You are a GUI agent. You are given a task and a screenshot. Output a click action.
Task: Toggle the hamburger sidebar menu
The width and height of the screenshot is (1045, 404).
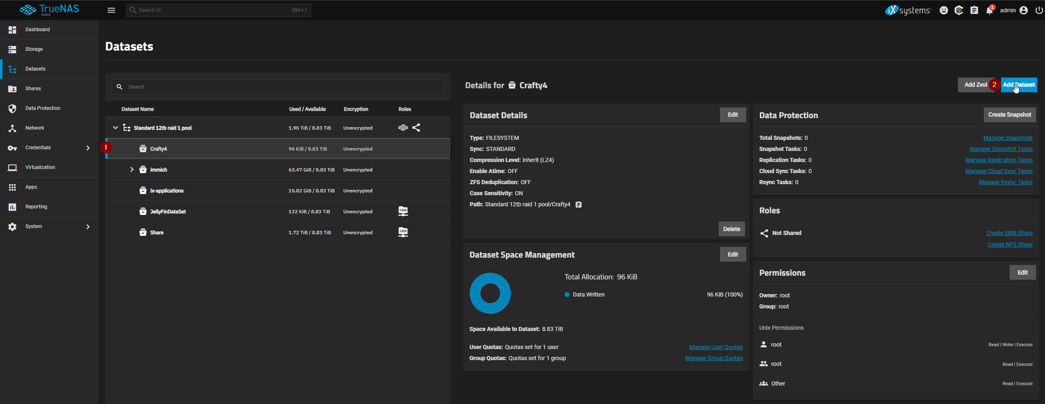[x=111, y=10]
